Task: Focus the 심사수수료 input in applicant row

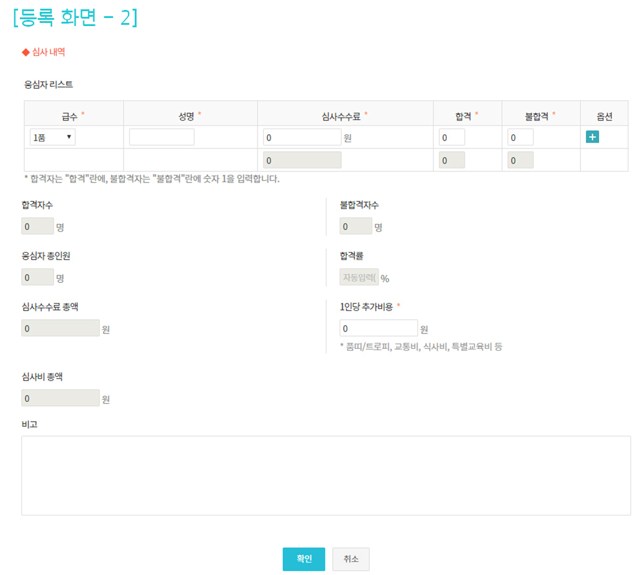Action: tap(302, 137)
